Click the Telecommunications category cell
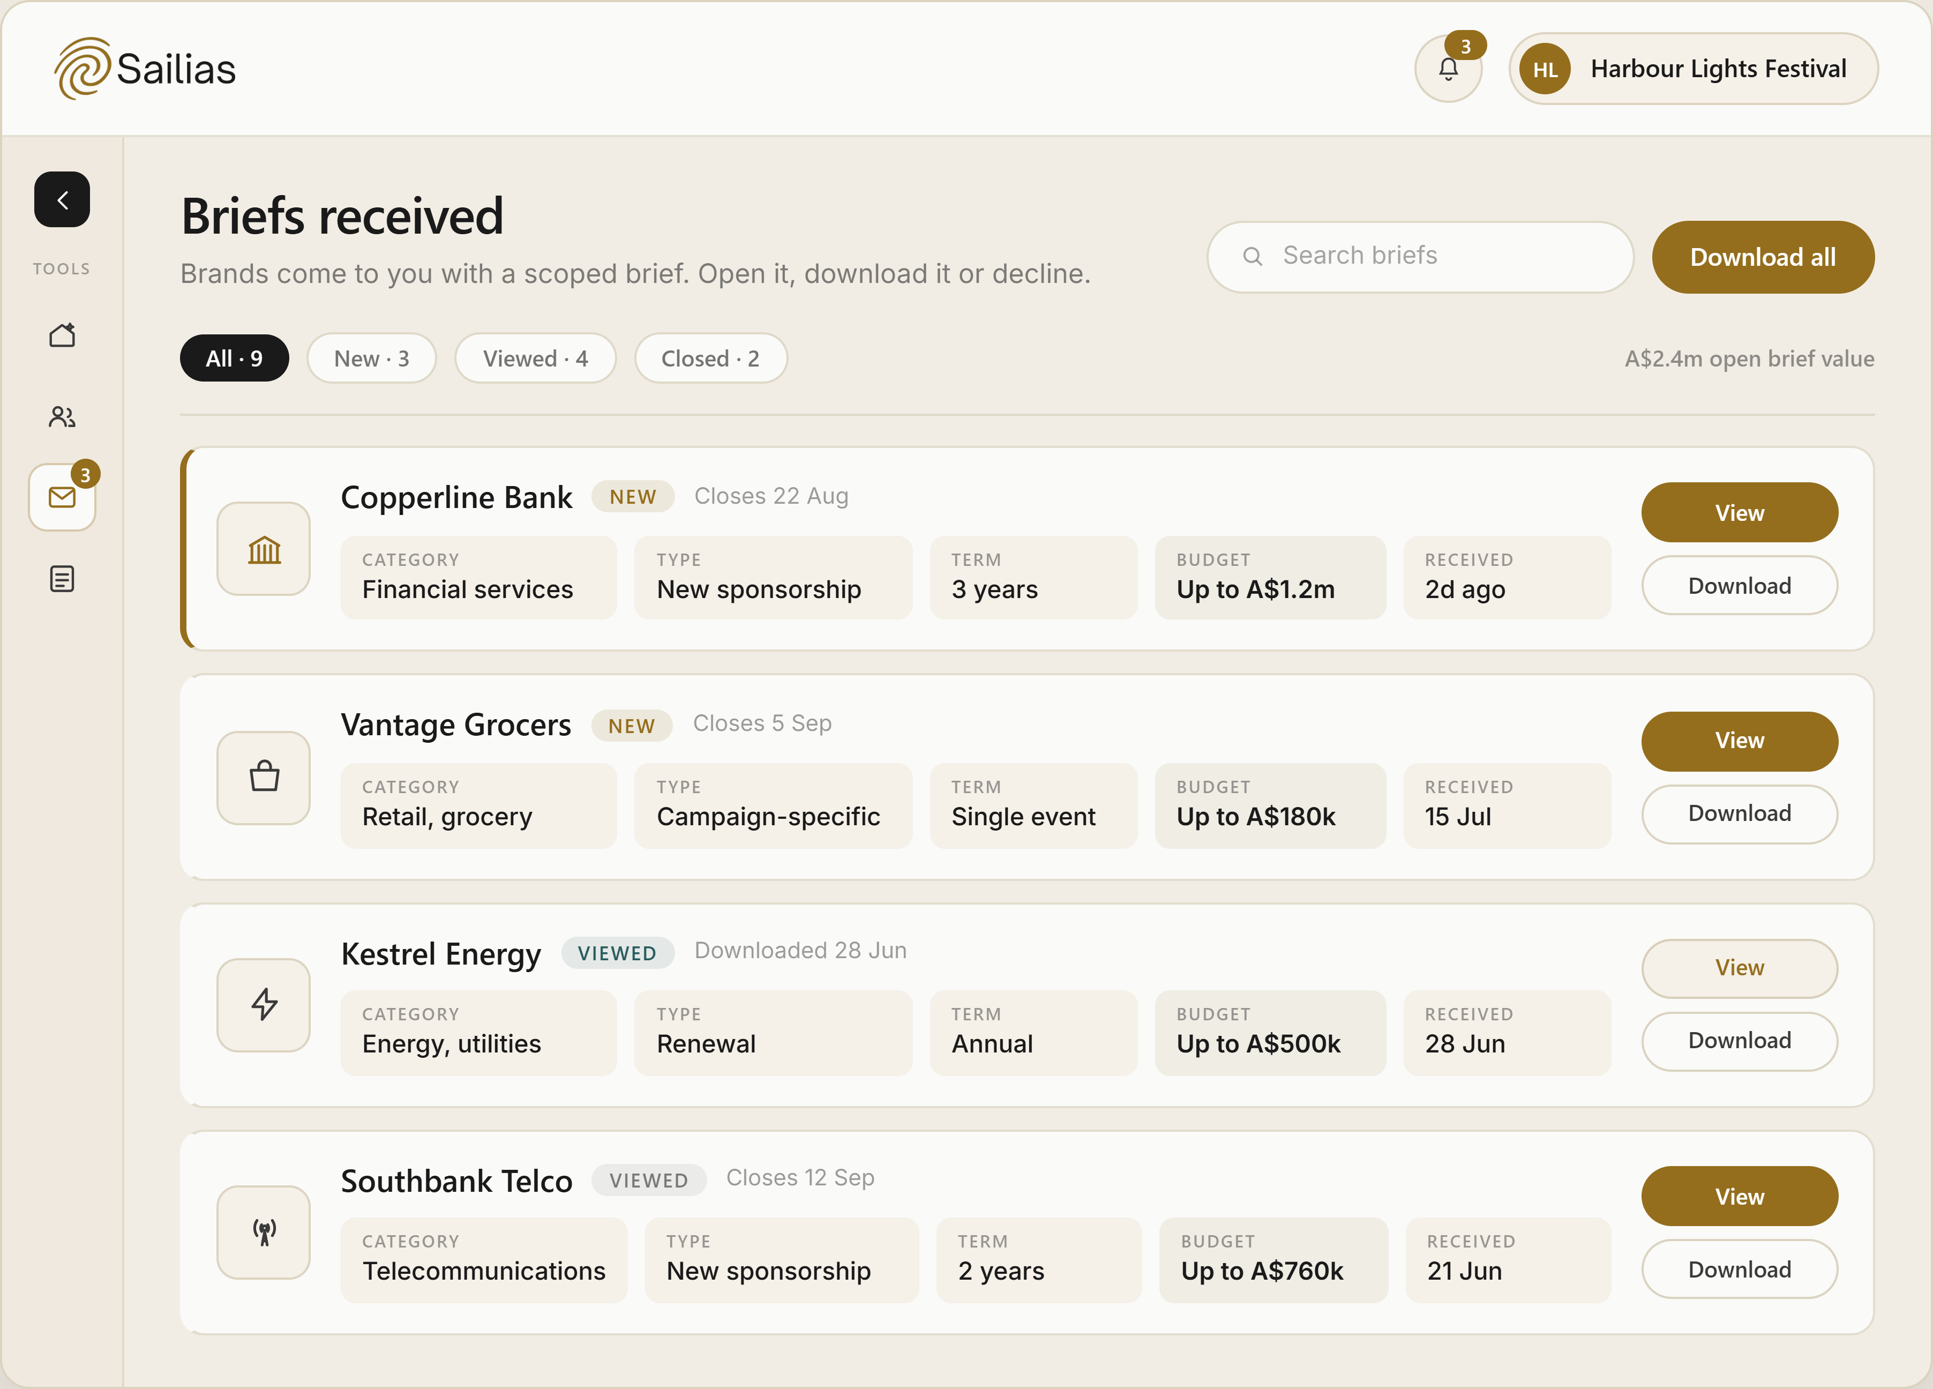1933x1389 pixels. 483,1259
